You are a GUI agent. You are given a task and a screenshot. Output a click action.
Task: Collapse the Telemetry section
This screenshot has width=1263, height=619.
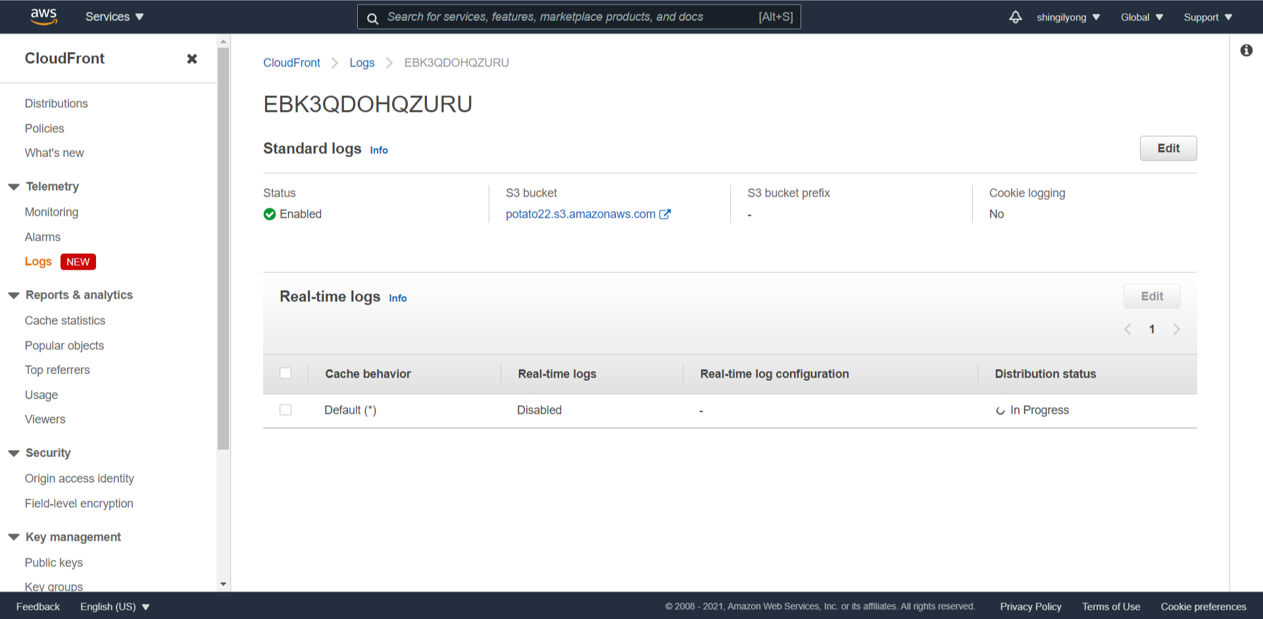[14, 187]
